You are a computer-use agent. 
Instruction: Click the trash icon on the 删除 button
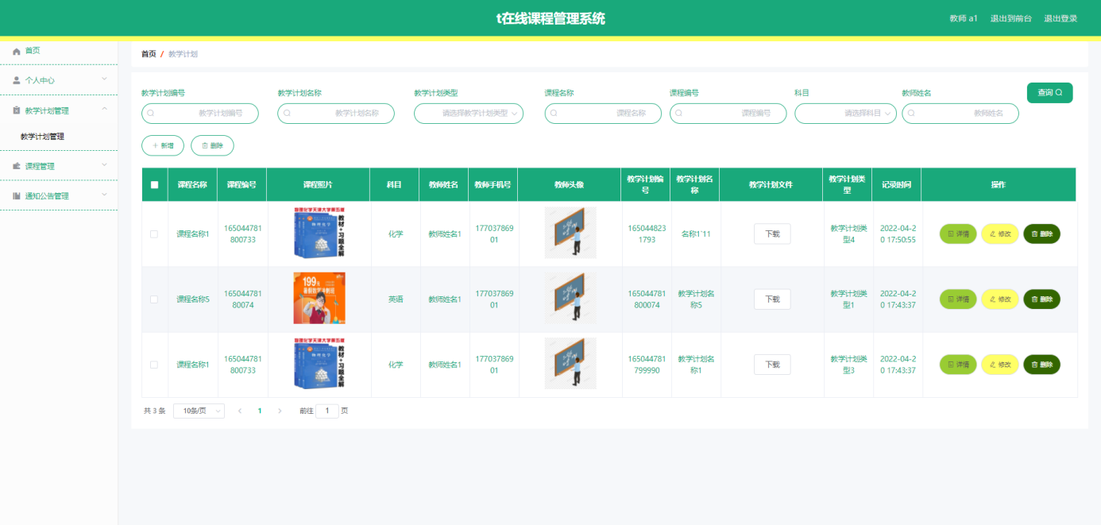point(203,145)
